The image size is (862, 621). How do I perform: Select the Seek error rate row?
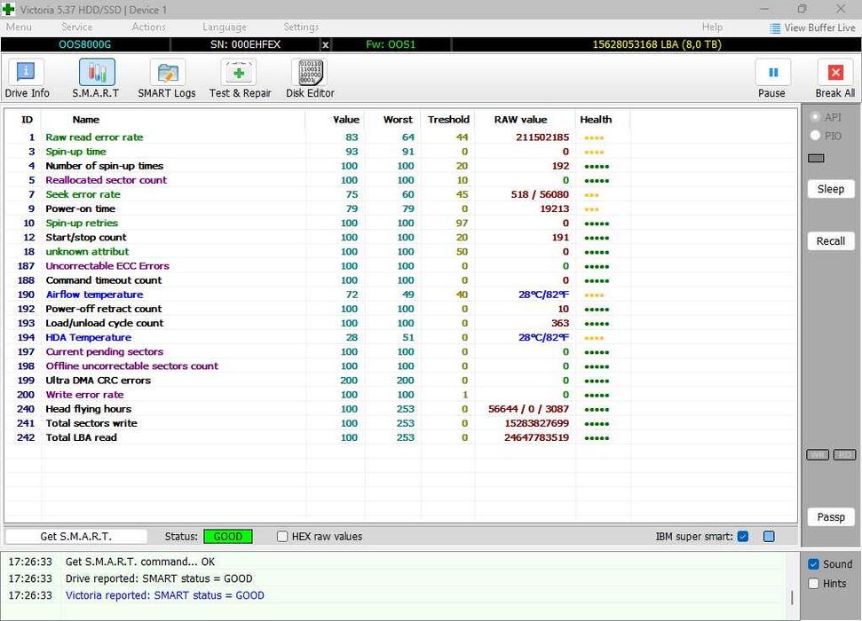tap(400, 194)
